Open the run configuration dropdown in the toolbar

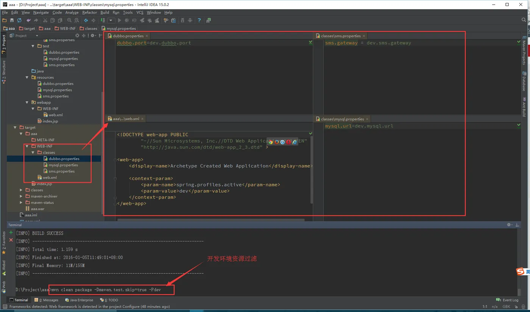[x=111, y=20]
